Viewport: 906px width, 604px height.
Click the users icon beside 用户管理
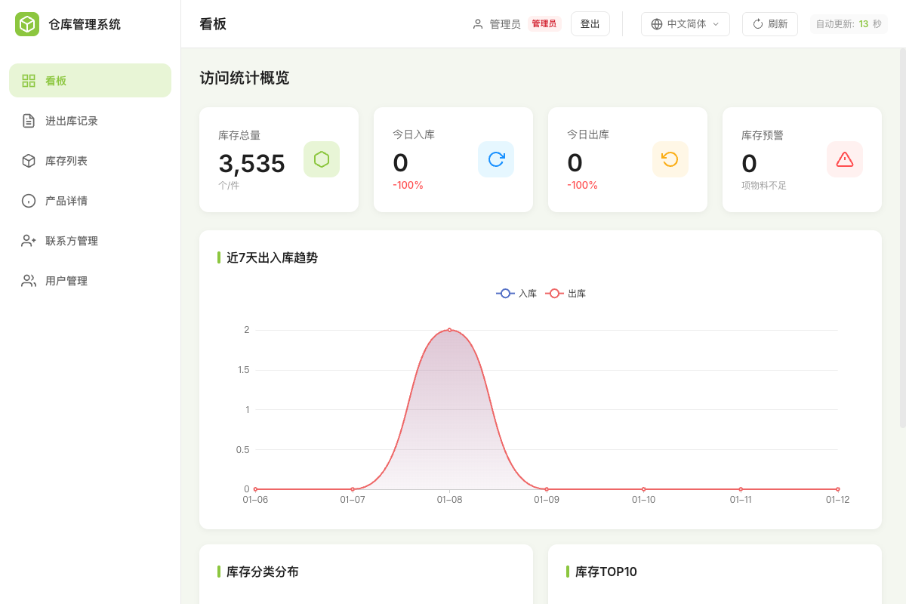click(x=29, y=281)
